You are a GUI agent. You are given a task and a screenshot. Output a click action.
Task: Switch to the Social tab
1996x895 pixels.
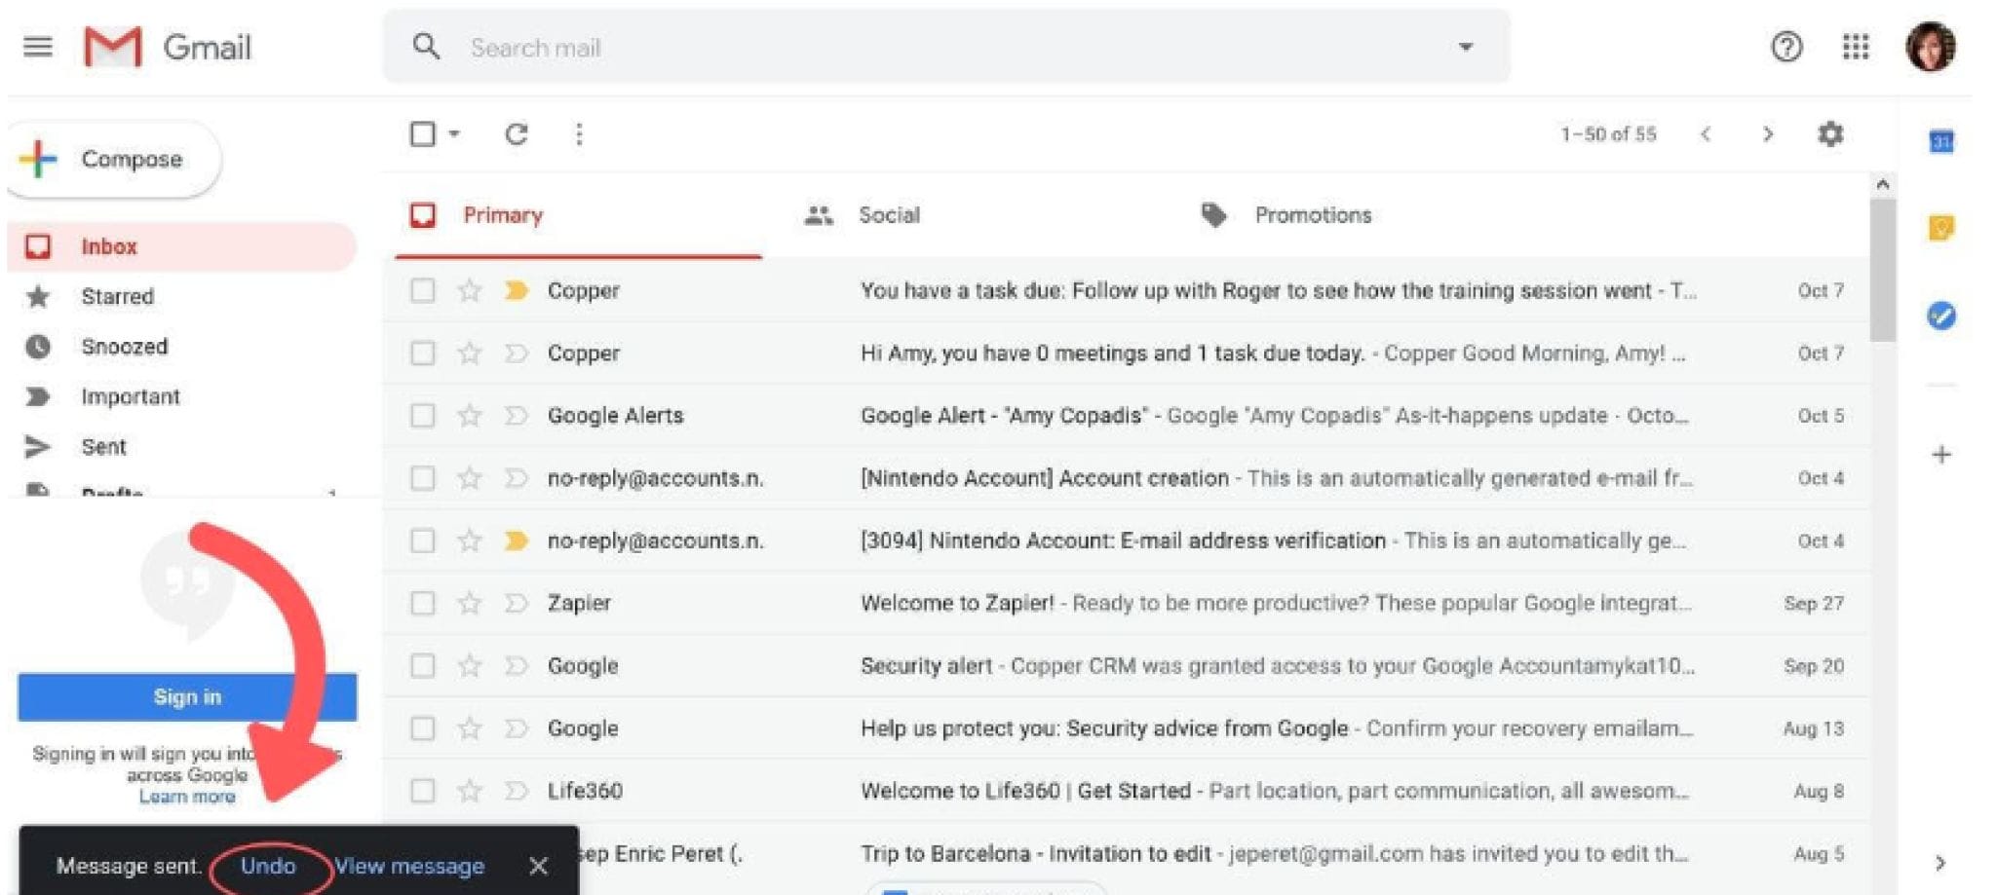888,215
